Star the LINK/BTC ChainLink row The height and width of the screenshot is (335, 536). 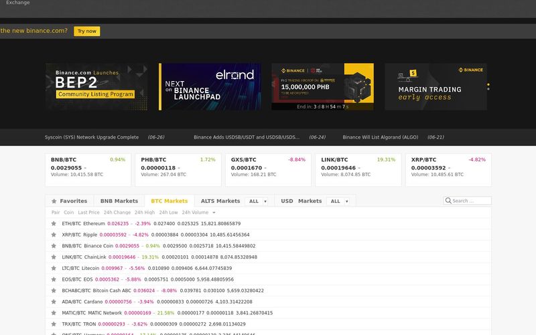54,257
